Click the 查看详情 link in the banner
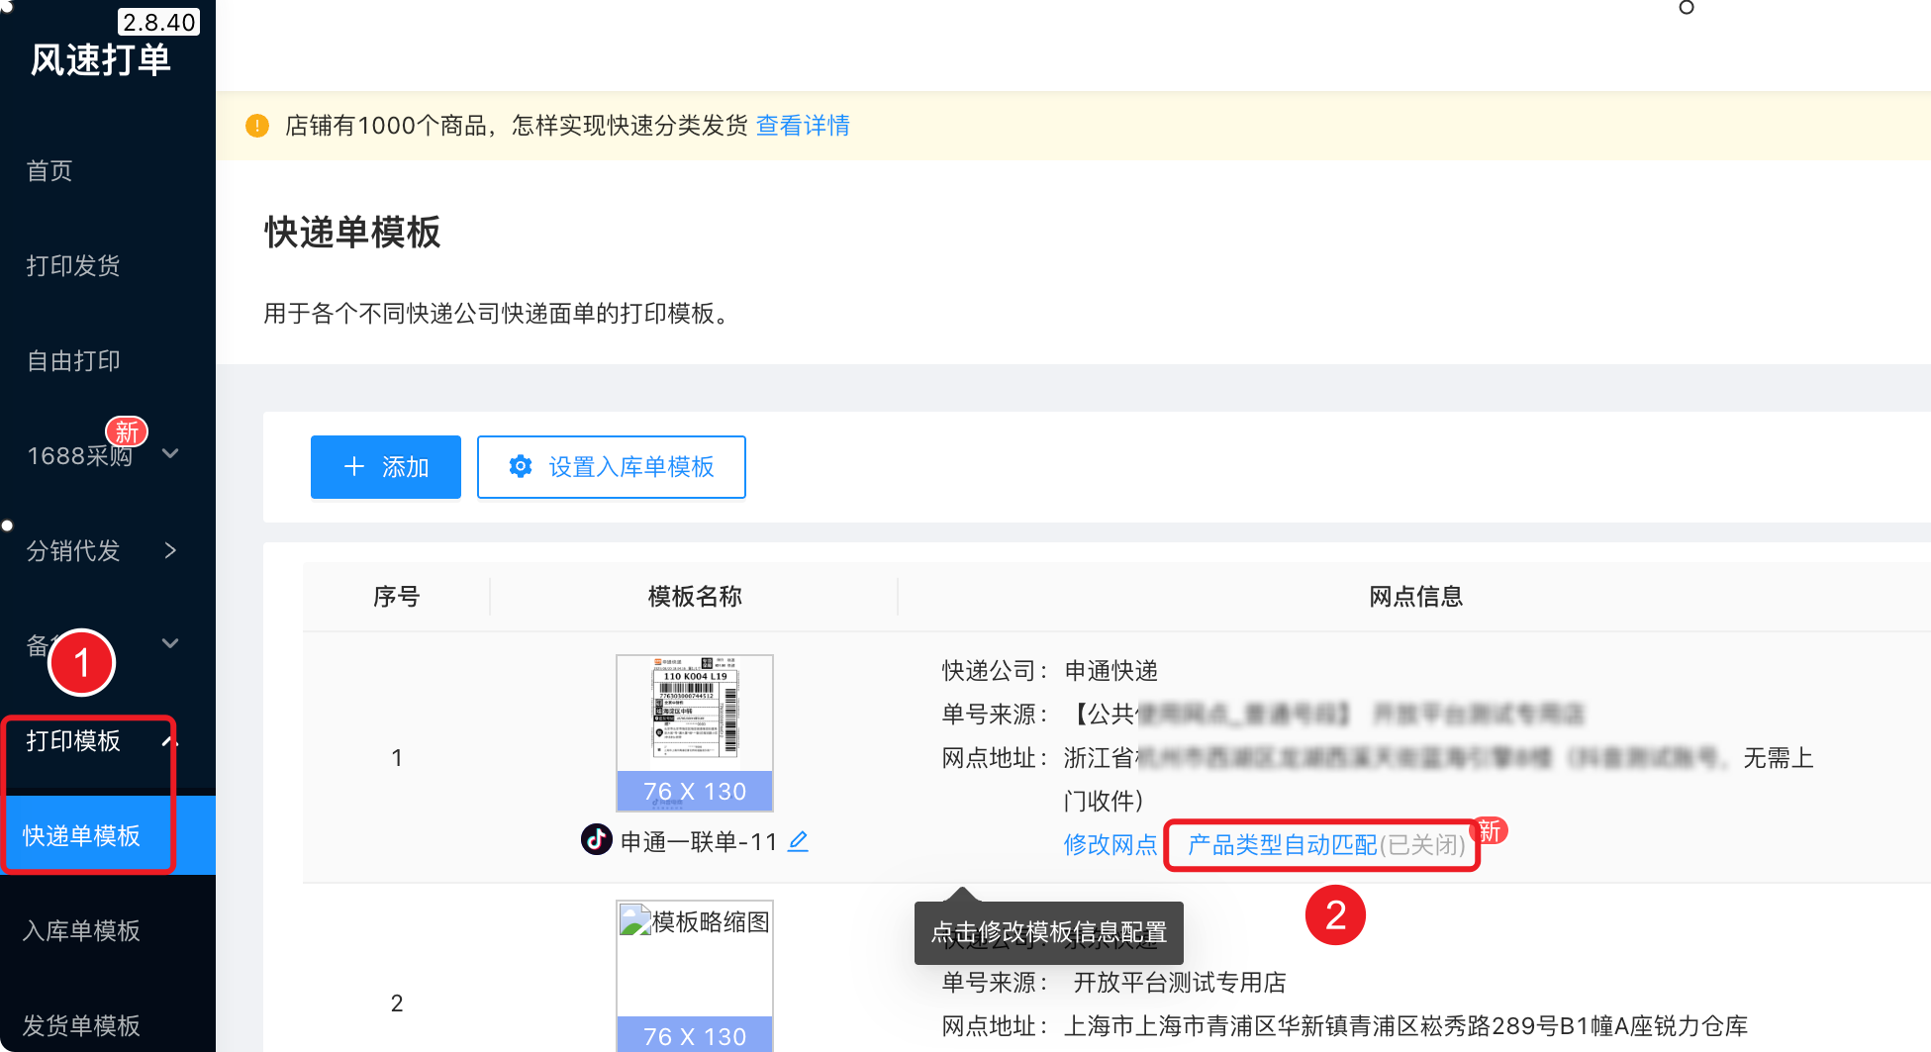1931x1052 pixels. tap(803, 126)
